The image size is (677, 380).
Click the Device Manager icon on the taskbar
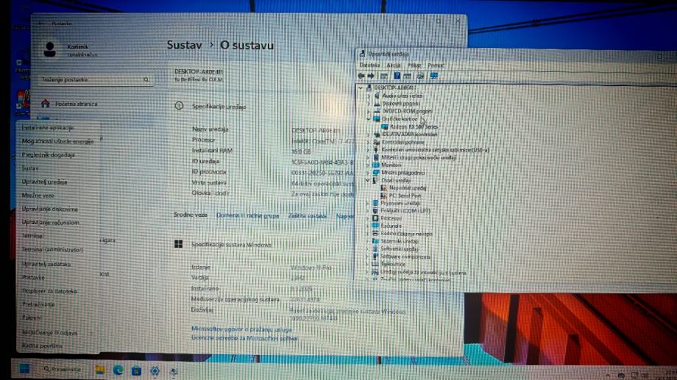click(173, 371)
